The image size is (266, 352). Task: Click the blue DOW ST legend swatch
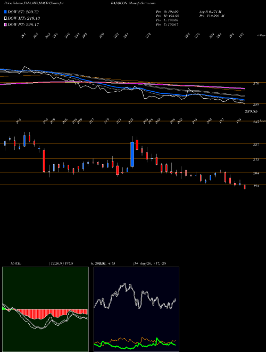(5, 12)
